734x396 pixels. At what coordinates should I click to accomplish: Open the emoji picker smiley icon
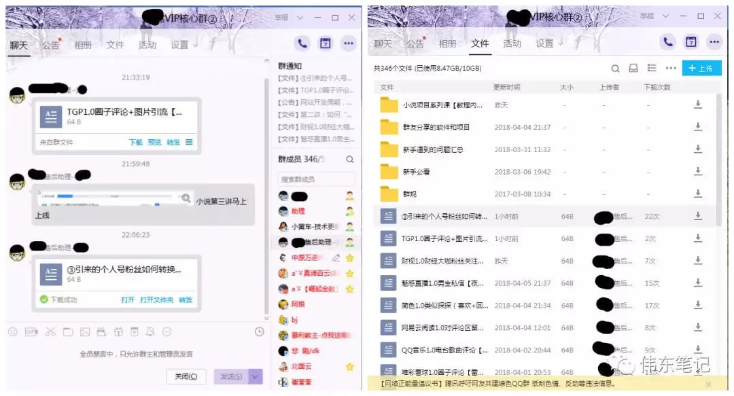[13, 332]
